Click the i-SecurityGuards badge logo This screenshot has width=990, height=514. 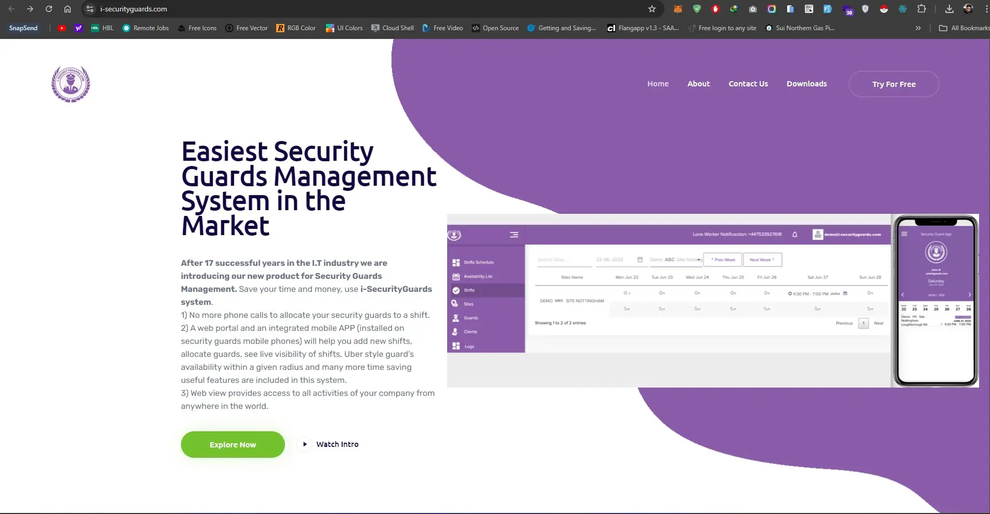pos(71,84)
